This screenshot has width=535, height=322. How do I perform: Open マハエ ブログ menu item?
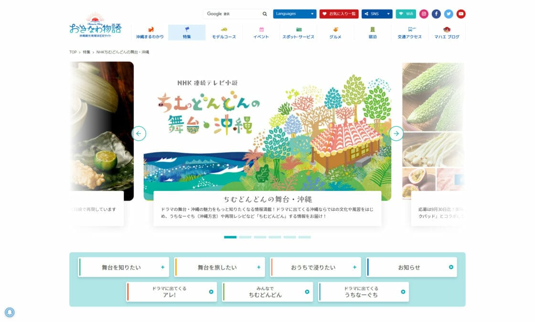tap(447, 33)
